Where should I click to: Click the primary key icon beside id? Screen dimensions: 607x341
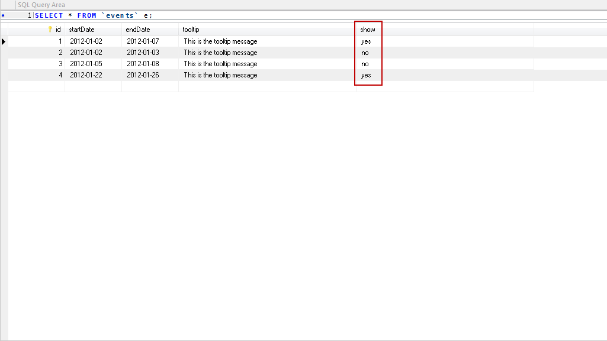(x=50, y=30)
